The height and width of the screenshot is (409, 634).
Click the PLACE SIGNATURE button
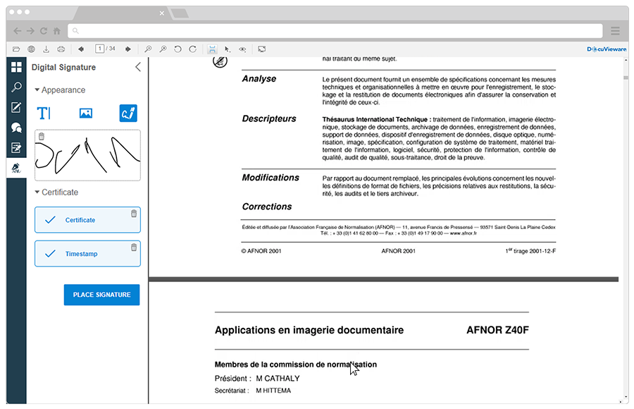point(101,295)
